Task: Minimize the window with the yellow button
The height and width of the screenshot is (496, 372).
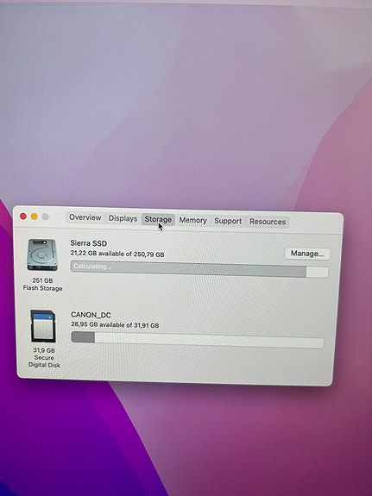Action: pyautogui.click(x=35, y=217)
